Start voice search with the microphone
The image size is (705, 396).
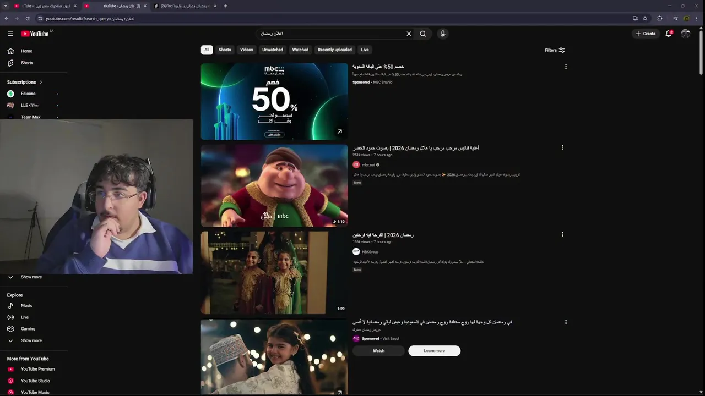(443, 34)
